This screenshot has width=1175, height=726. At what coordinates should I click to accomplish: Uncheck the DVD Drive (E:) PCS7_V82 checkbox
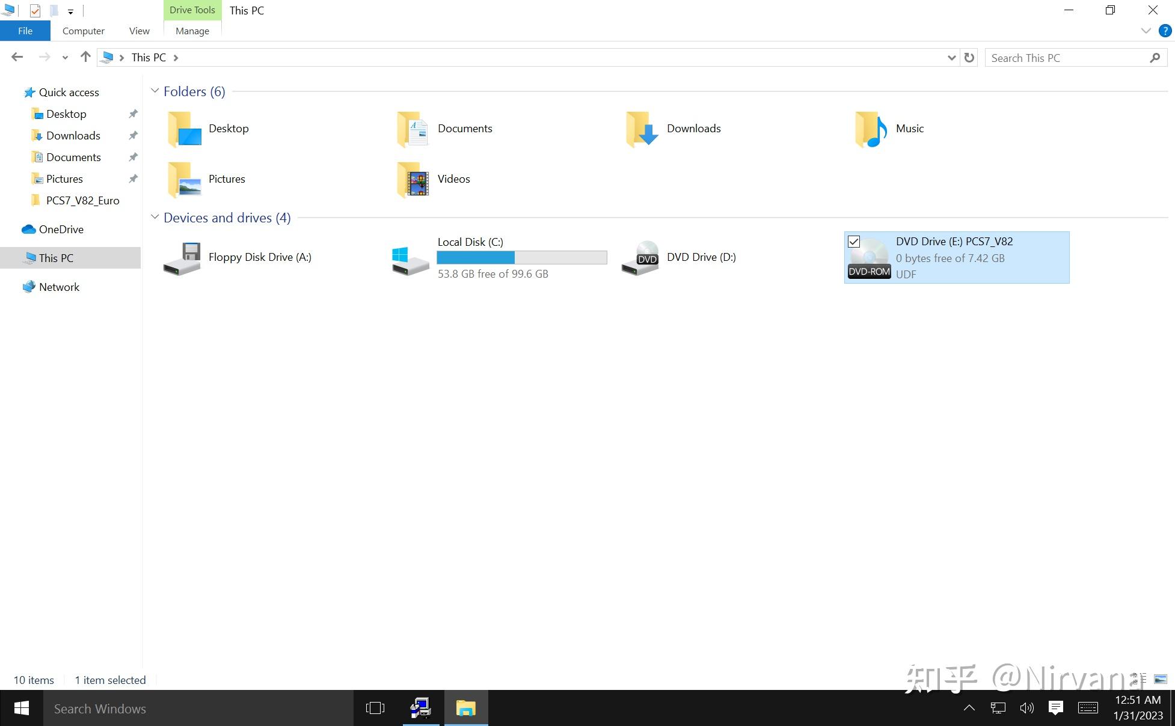pyautogui.click(x=854, y=242)
